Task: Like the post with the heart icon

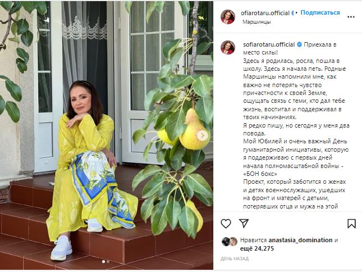Action: [226, 224]
